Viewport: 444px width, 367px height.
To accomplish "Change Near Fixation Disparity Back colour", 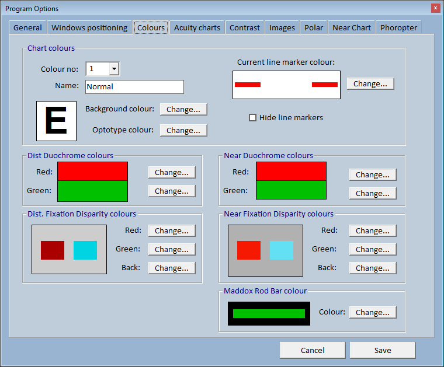I will click(373, 268).
